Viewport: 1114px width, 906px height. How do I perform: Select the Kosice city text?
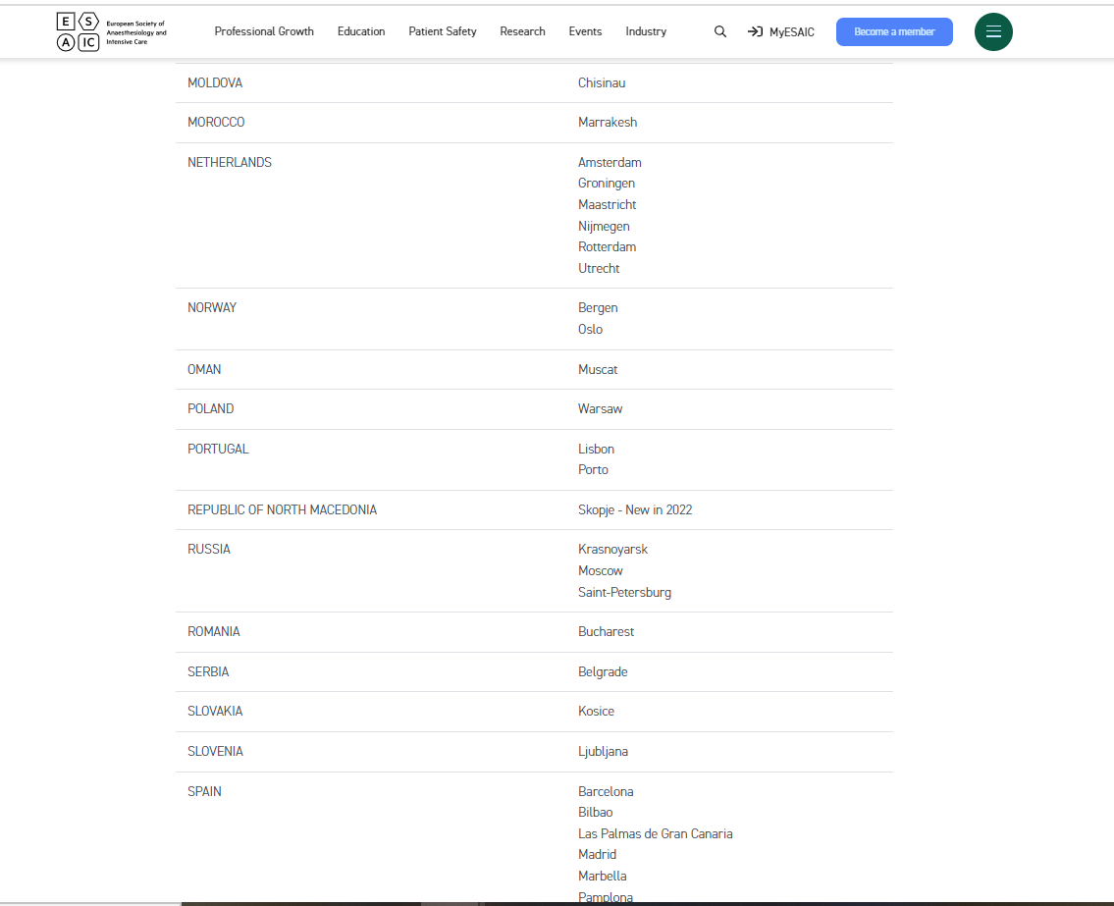[x=596, y=712]
